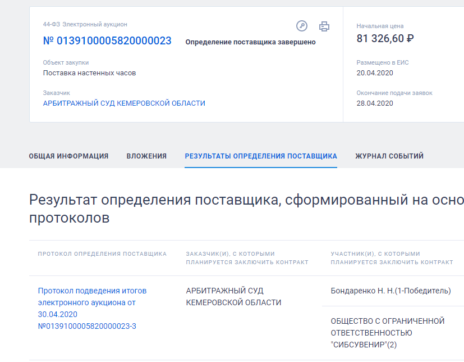Select heading Результат определения поставщика
464x362 pixels.
point(246,209)
